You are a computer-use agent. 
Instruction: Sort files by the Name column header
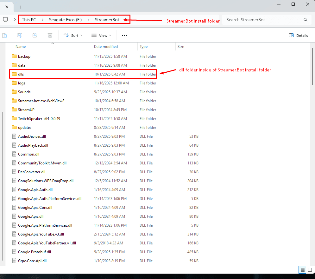click(x=21, y=46)
